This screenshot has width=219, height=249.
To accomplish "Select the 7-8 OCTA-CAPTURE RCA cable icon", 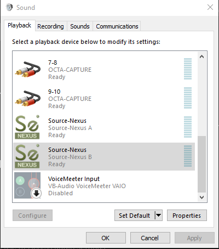I will click(x=28, y=70).
